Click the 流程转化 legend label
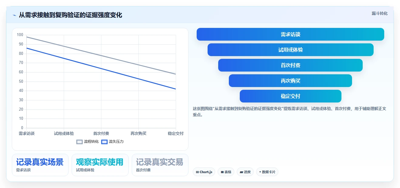The height and width of the screenshot is (188, 400). (91, 142)
